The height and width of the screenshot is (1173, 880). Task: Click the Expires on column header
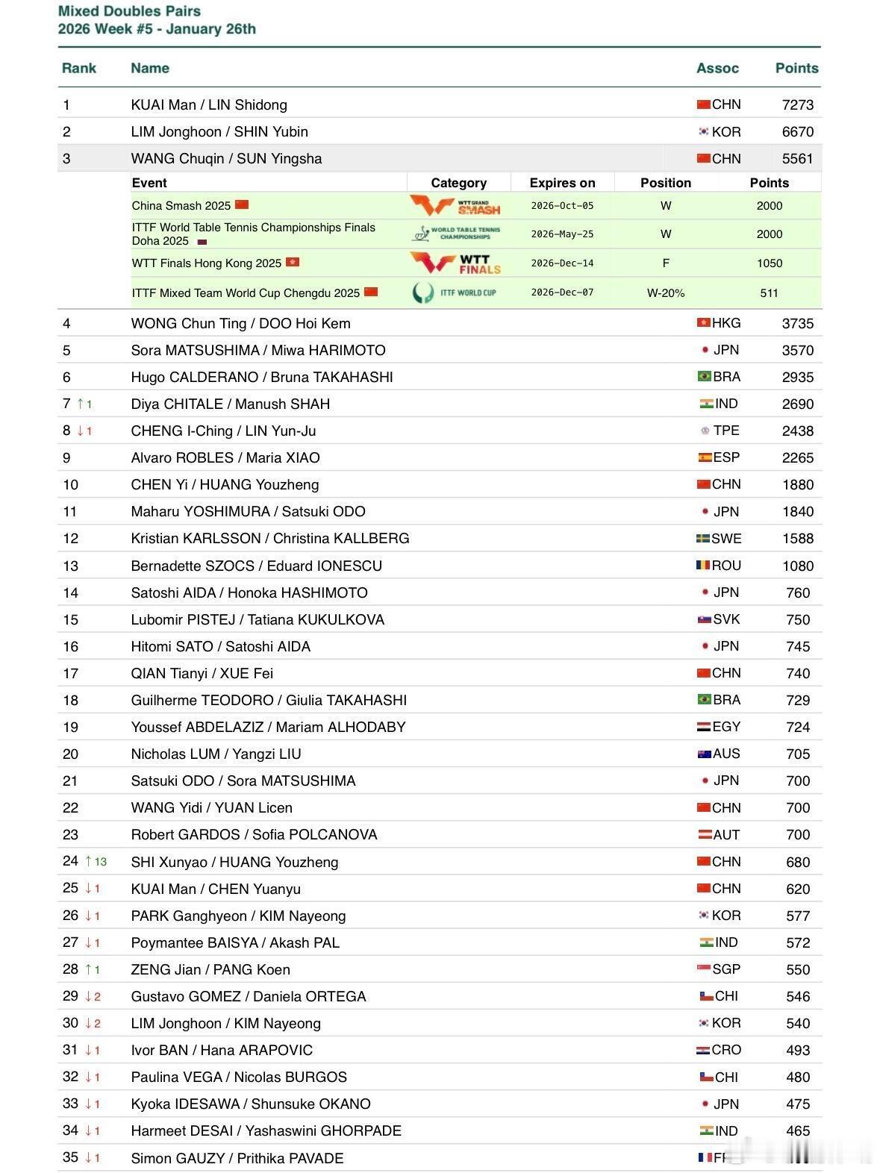(562, 183)
